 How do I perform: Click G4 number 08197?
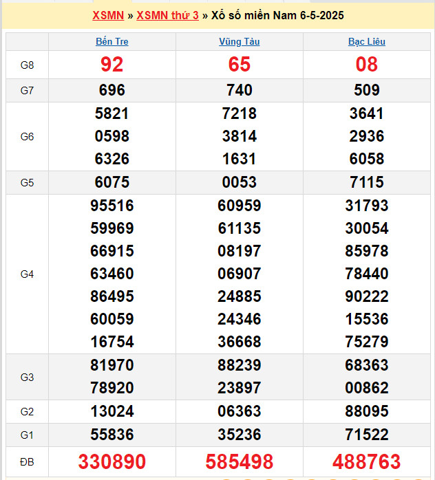(240, 251)
